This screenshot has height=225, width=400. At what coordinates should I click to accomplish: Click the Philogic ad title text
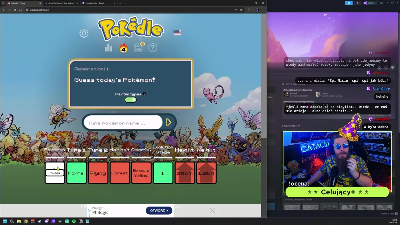[100, 212]
